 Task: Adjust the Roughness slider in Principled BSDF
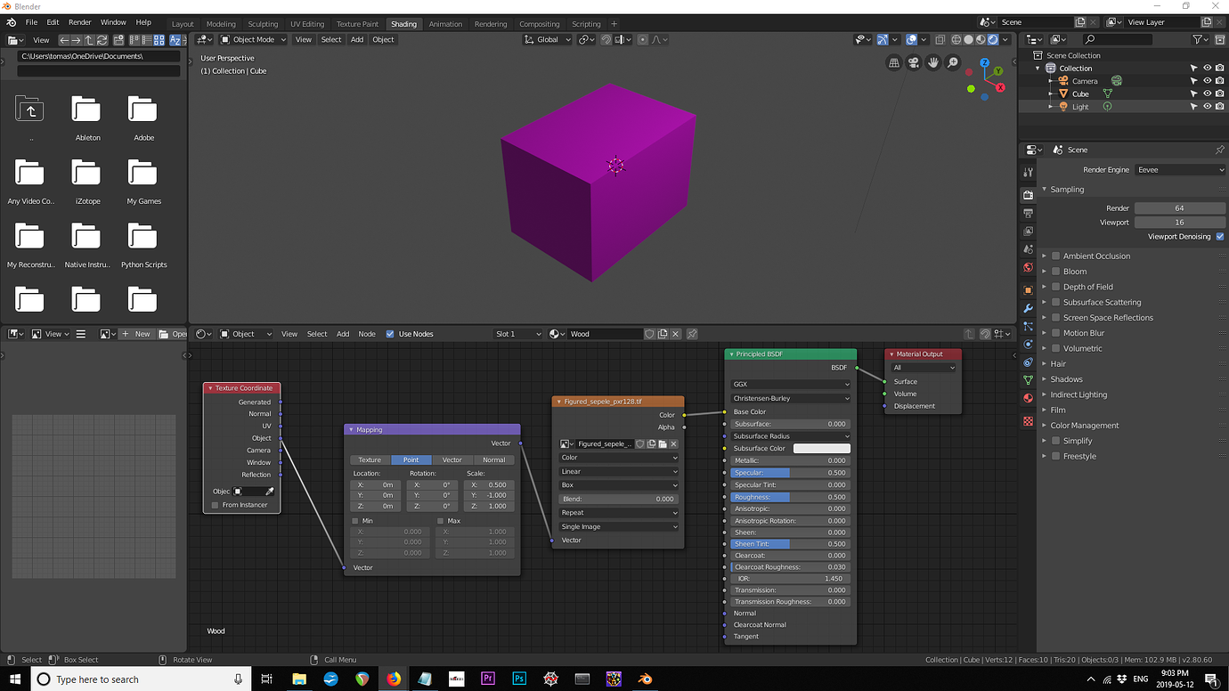pos(791,497)
